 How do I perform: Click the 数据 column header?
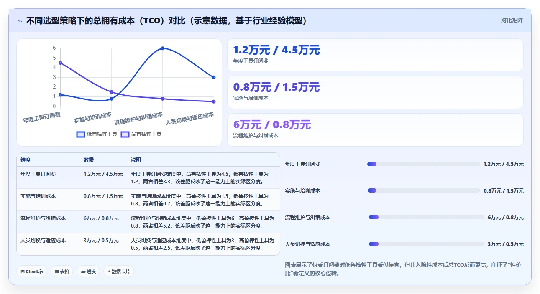point(89,160)
